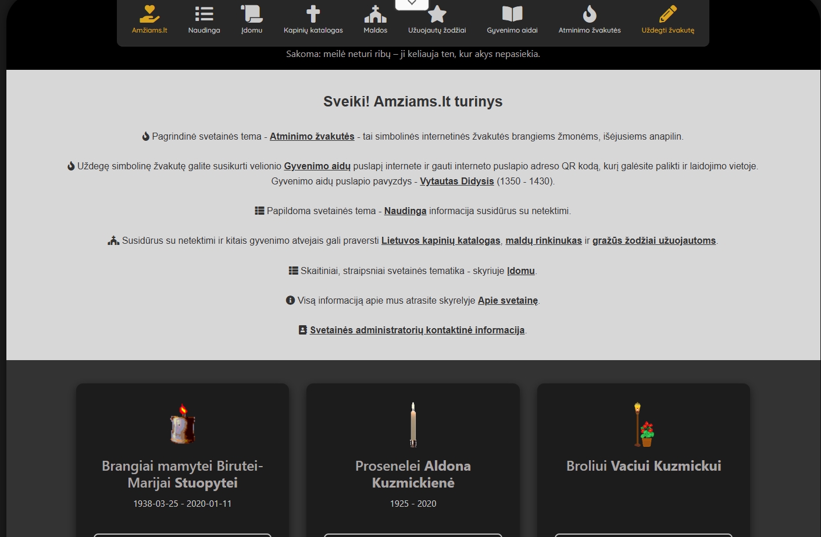Open the Įdomu scroll icon
This screenshot has width=821, height=537.
click(x=252, y=13)
